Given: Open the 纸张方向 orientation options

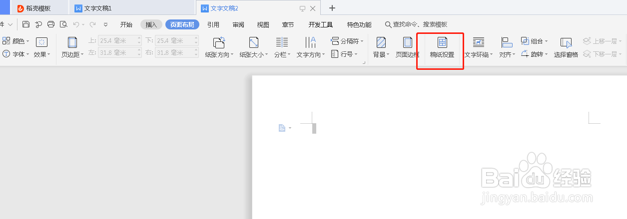Looking at the screenshot, I should click(x=220, y=47).
